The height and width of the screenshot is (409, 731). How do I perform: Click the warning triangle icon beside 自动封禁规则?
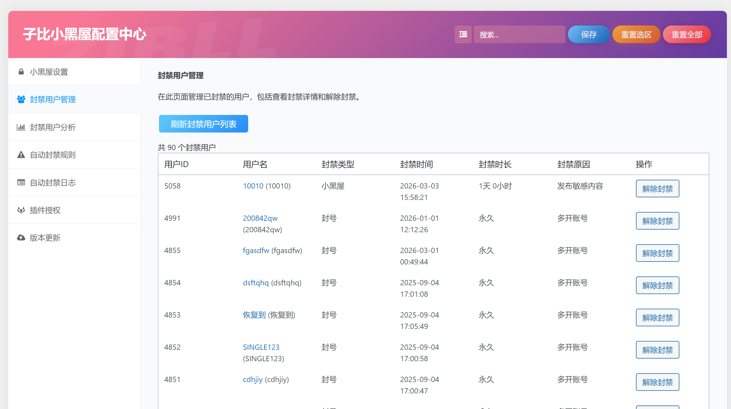[21, 155]
